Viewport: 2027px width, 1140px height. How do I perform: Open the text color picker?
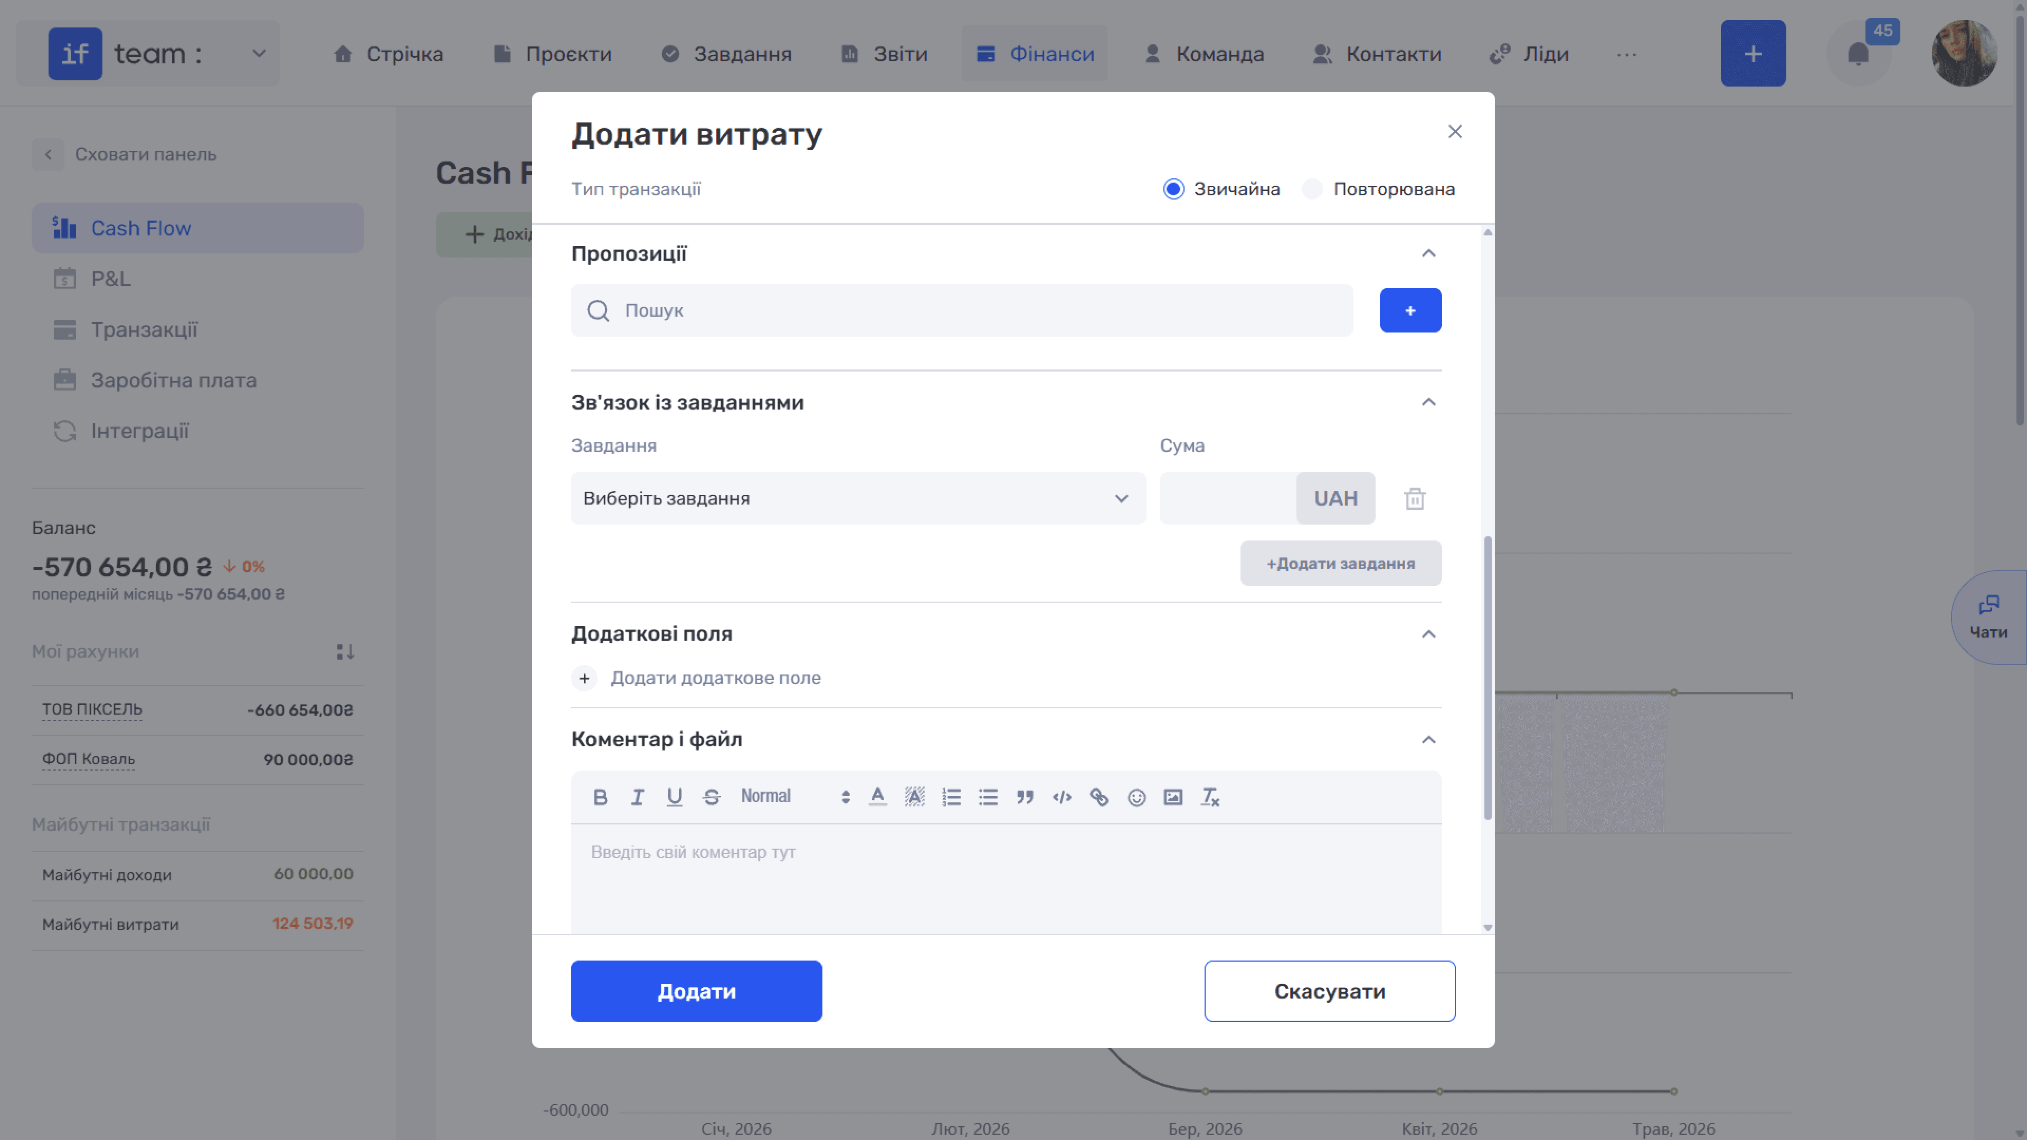point(877,797)
